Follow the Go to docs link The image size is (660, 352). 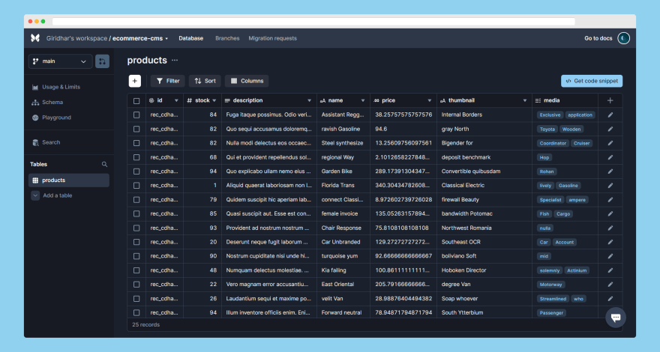(x=598, y=38)
